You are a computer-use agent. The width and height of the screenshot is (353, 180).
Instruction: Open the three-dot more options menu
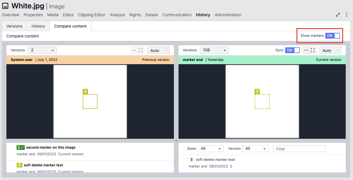[347, 15]
